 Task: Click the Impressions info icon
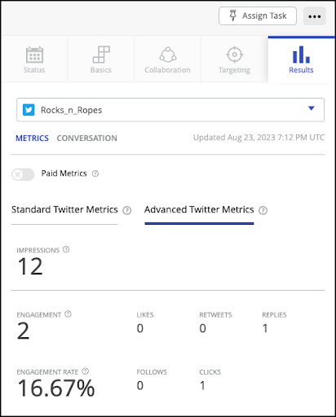[x=66, y=249]
